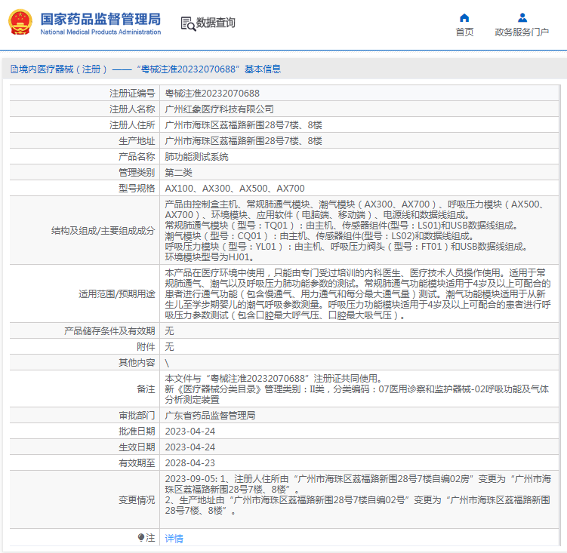Click the 注册证编号 label cell
This screenshot has height=553, width=567.
[85, 94]
